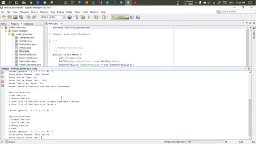Switch to the Services tab
Screen dimensions: 256x144
coord(29,24)
